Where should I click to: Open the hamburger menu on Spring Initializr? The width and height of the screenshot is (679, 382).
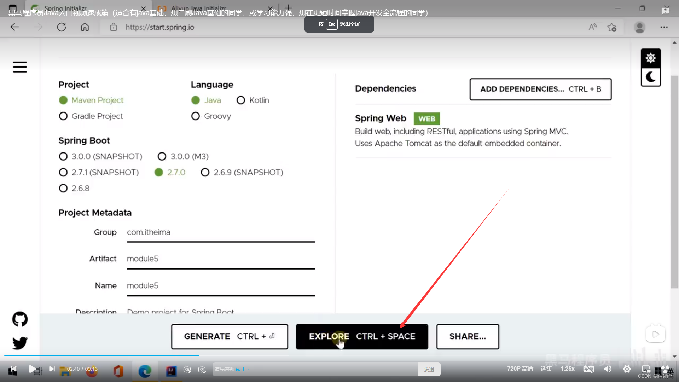point(20,67)
